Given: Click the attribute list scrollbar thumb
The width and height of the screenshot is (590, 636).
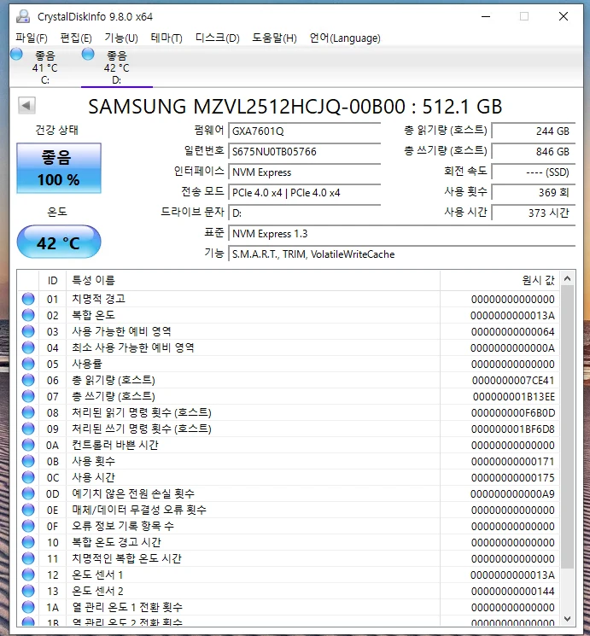Looking at the screenshot, I should 567,427.
